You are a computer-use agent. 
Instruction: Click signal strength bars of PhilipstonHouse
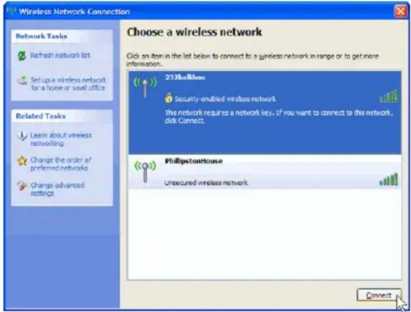(389, 179)
